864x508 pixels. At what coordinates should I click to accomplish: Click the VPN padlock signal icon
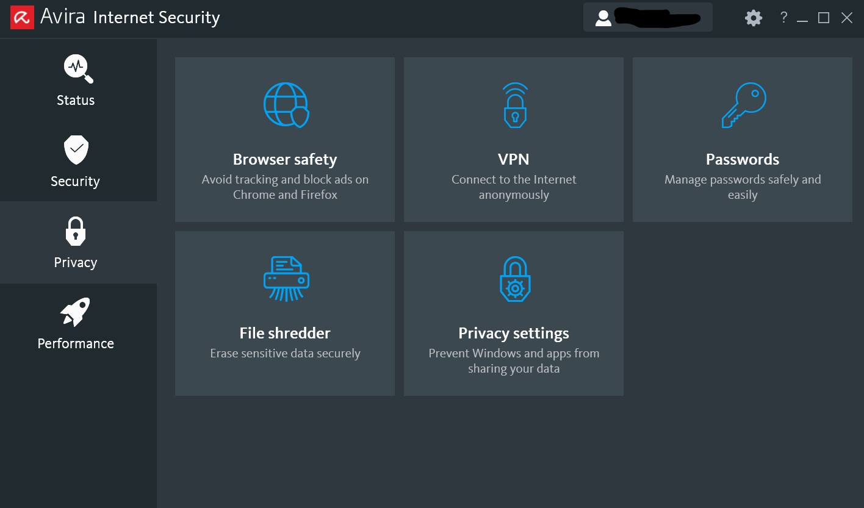tap(514, 105)
